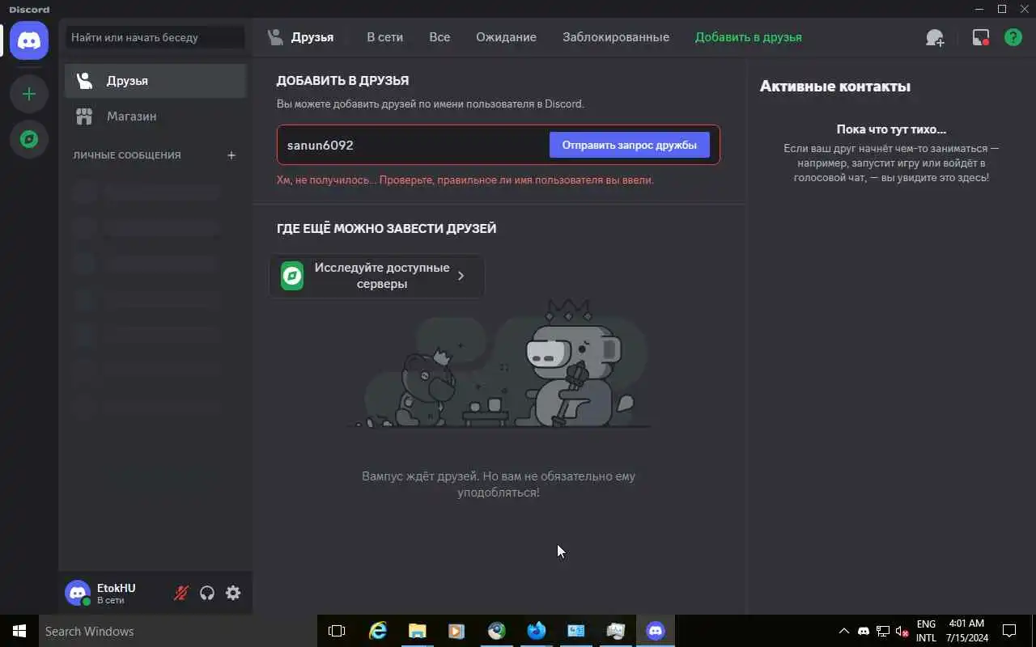Open user settings gear icon
1036x647 pixels.
[x=233, y=593]
